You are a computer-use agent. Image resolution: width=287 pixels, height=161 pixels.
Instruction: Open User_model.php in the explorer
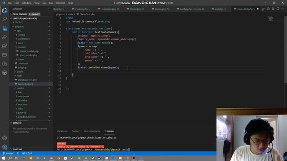pyautogui.click(x=31, y=55)
